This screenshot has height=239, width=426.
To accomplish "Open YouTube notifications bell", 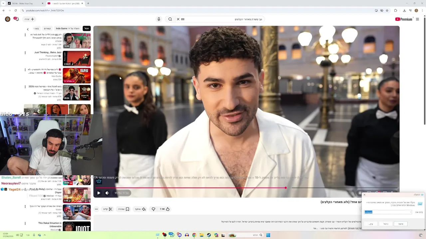I will 16,19.
